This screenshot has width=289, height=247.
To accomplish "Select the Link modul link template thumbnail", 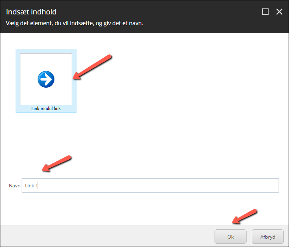I will coord(46,81).
